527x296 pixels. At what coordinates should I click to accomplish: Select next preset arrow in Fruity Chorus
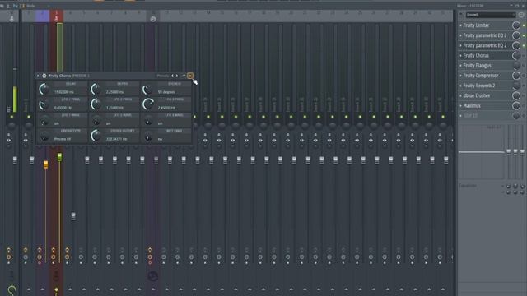coord(177,76)
